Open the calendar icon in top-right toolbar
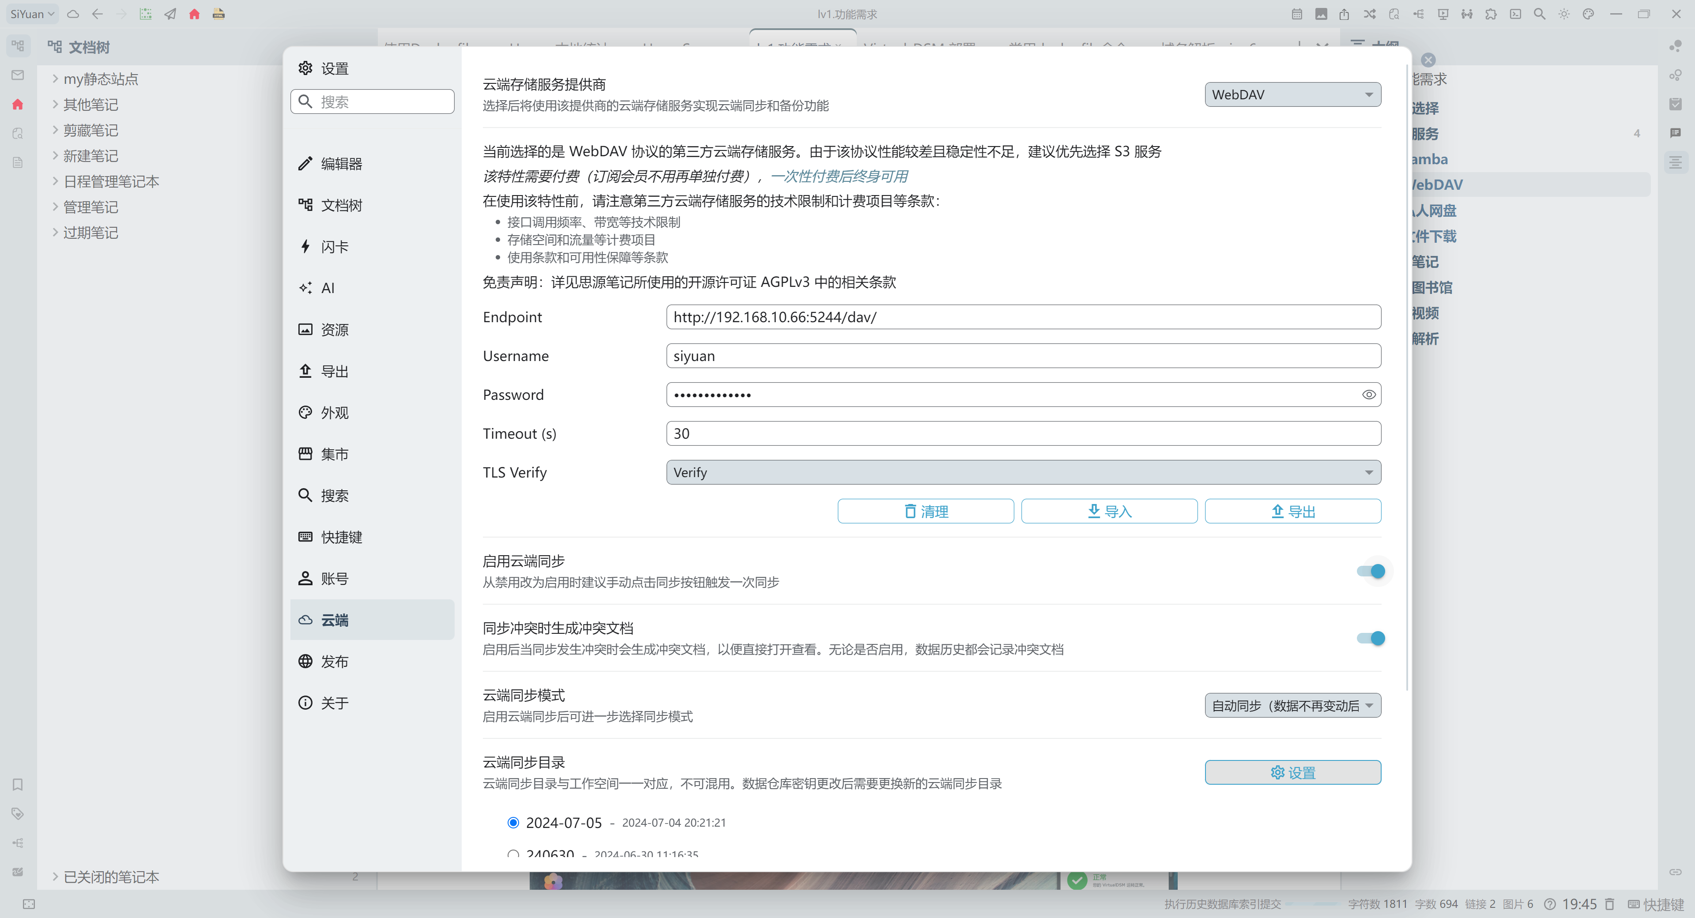Viewport: 1695px width, 918px height. tap(1296, 14)
